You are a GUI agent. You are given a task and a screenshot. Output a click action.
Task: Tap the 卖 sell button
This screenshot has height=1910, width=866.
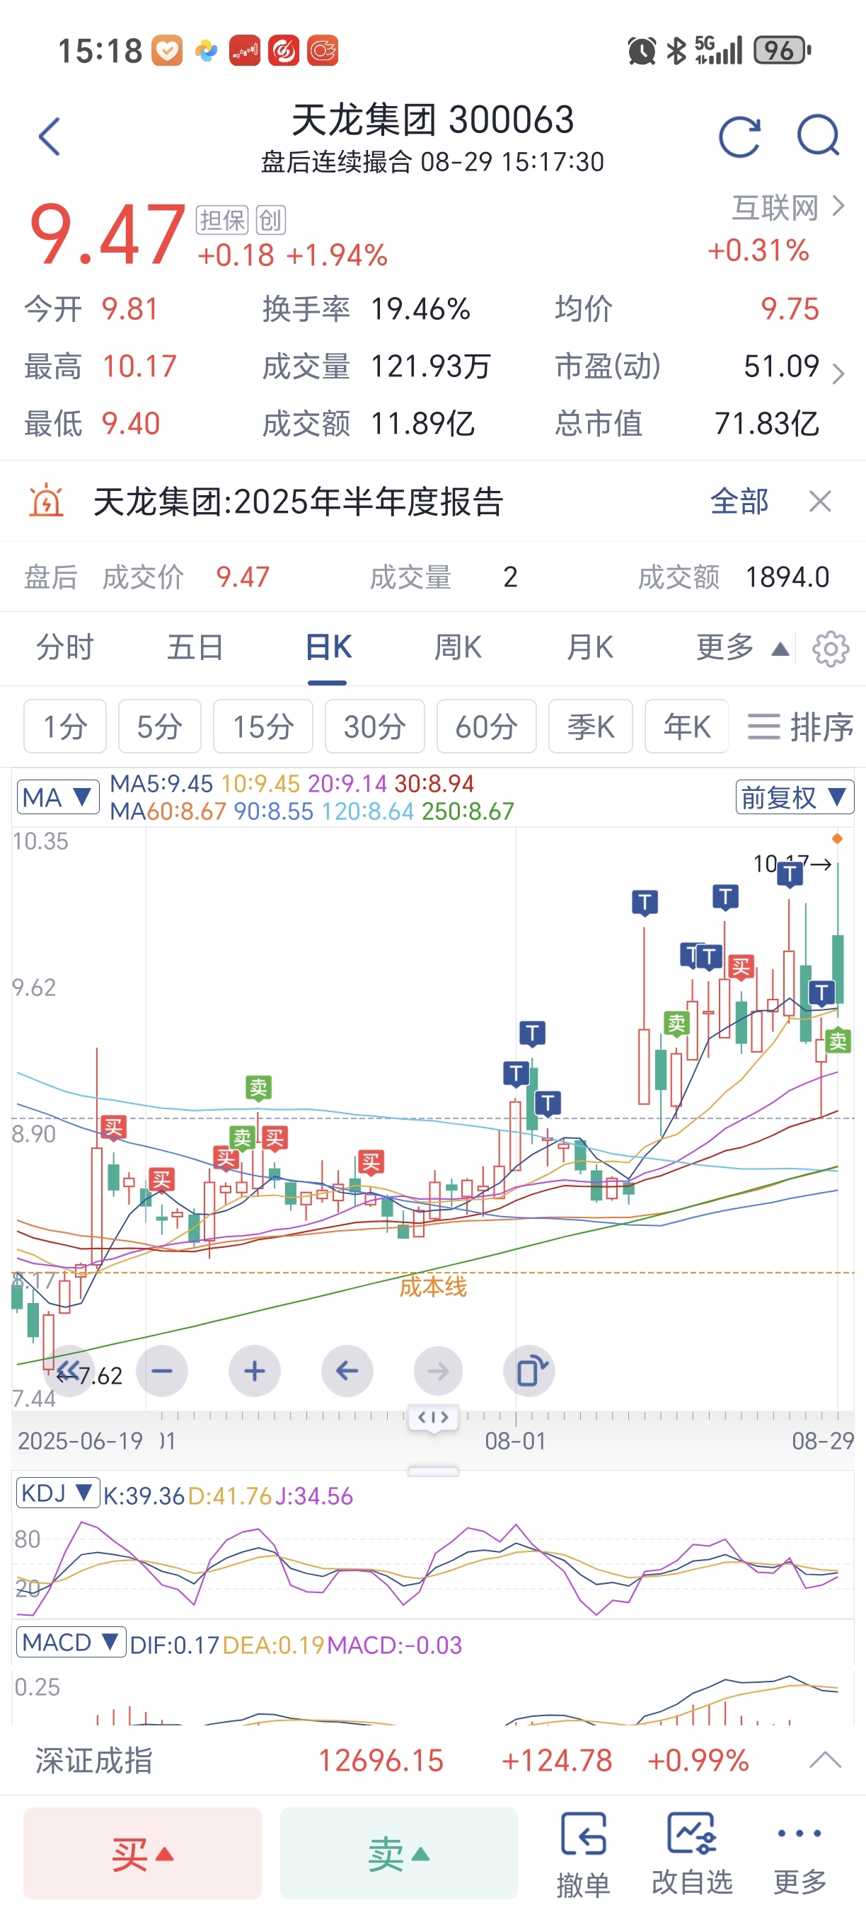[399, 1853]
